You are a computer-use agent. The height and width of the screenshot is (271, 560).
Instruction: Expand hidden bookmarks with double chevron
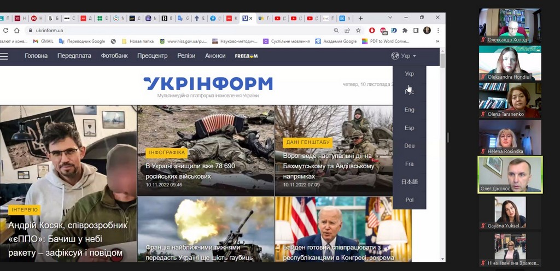point(437,42)
